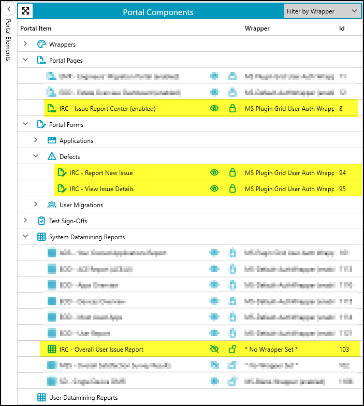Click the User Migrations label
Screen dimensions: 364x406
(81, 205)
